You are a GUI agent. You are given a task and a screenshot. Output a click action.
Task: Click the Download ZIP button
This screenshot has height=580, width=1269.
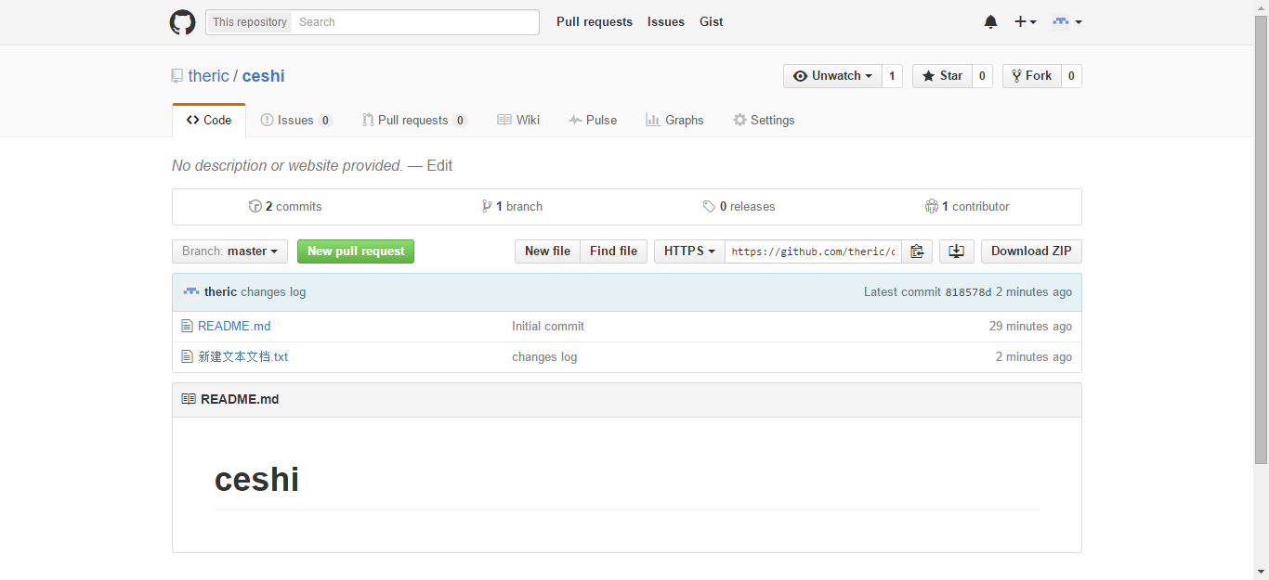1031,251
